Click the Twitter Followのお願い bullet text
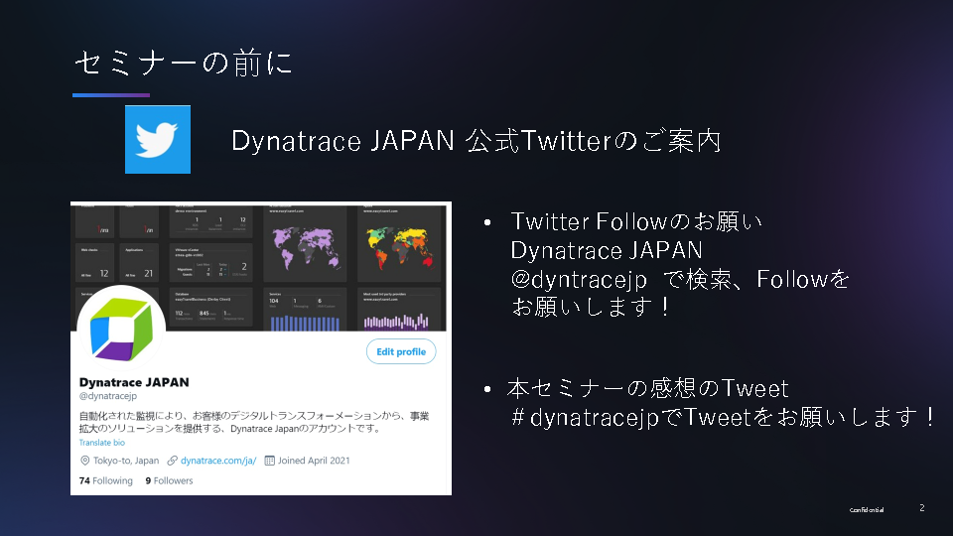953x536 pixels. pos(635,221)
